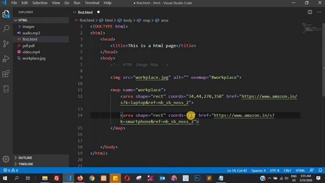The height and width of the screenshot is (183, 325).
Task: Open the Edit menu
Action: (x=24, y=3)
